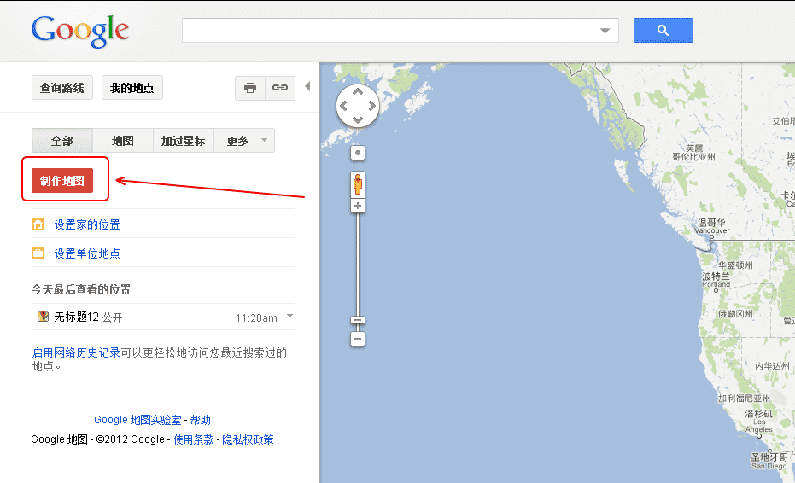Click the blue search magnifier button
The height and width of the screenshot is (483, 795).
click(663, 31)
